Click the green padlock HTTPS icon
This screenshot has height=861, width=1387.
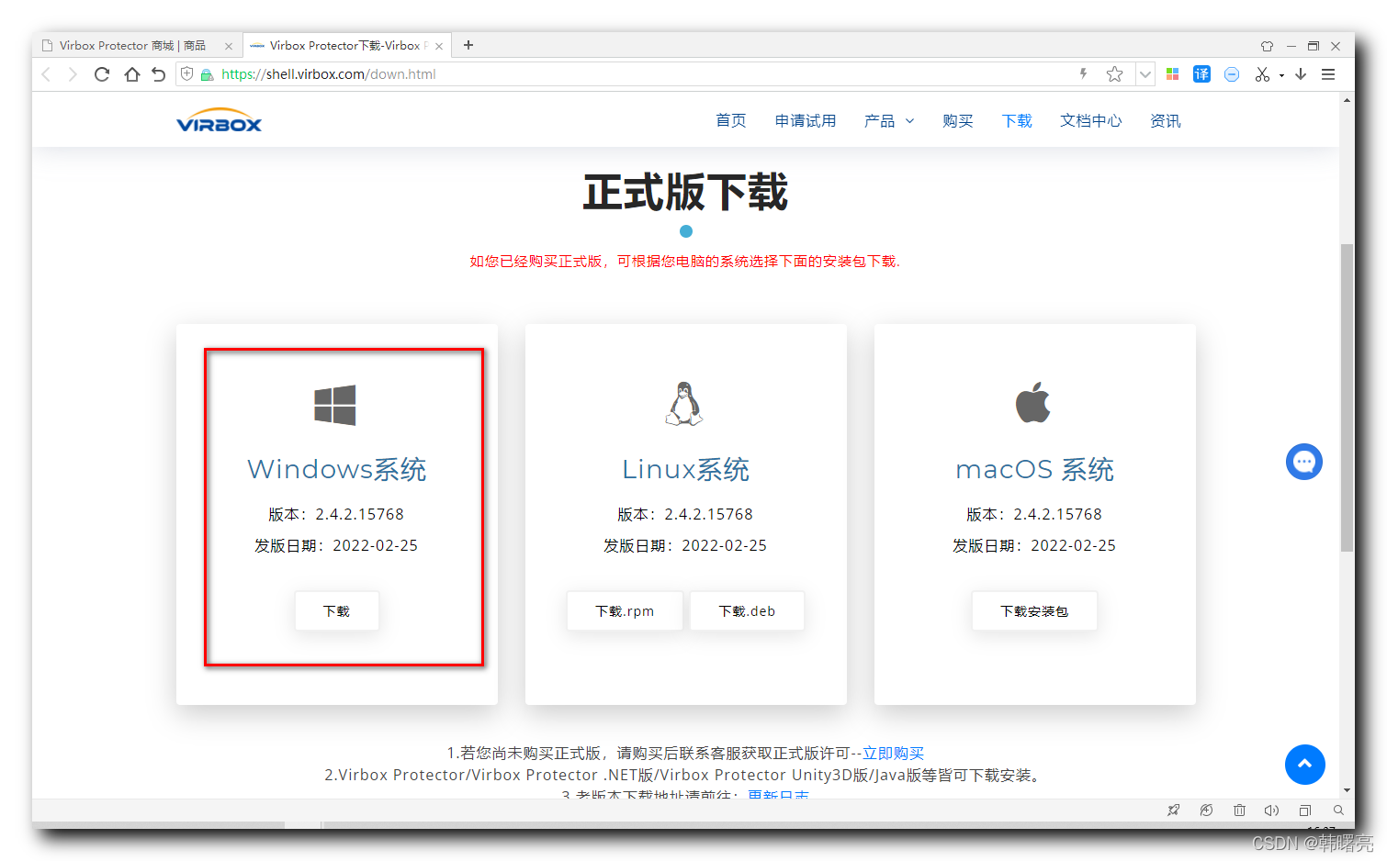[207, 74]
